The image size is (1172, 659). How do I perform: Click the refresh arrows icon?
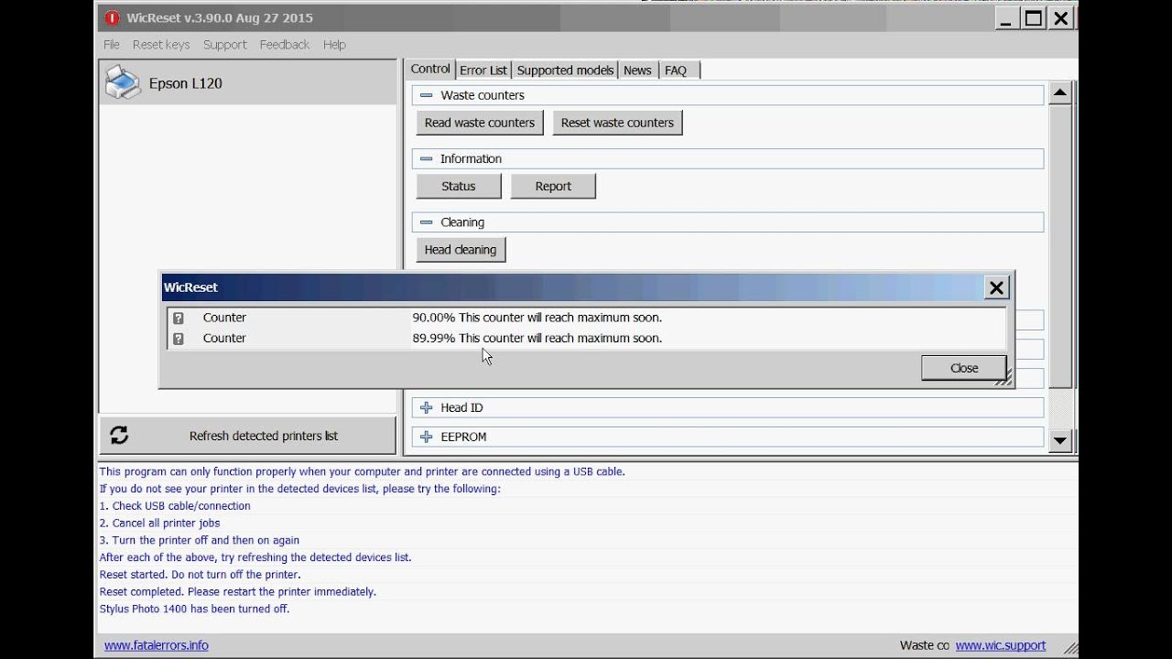[x=119, y=436]
